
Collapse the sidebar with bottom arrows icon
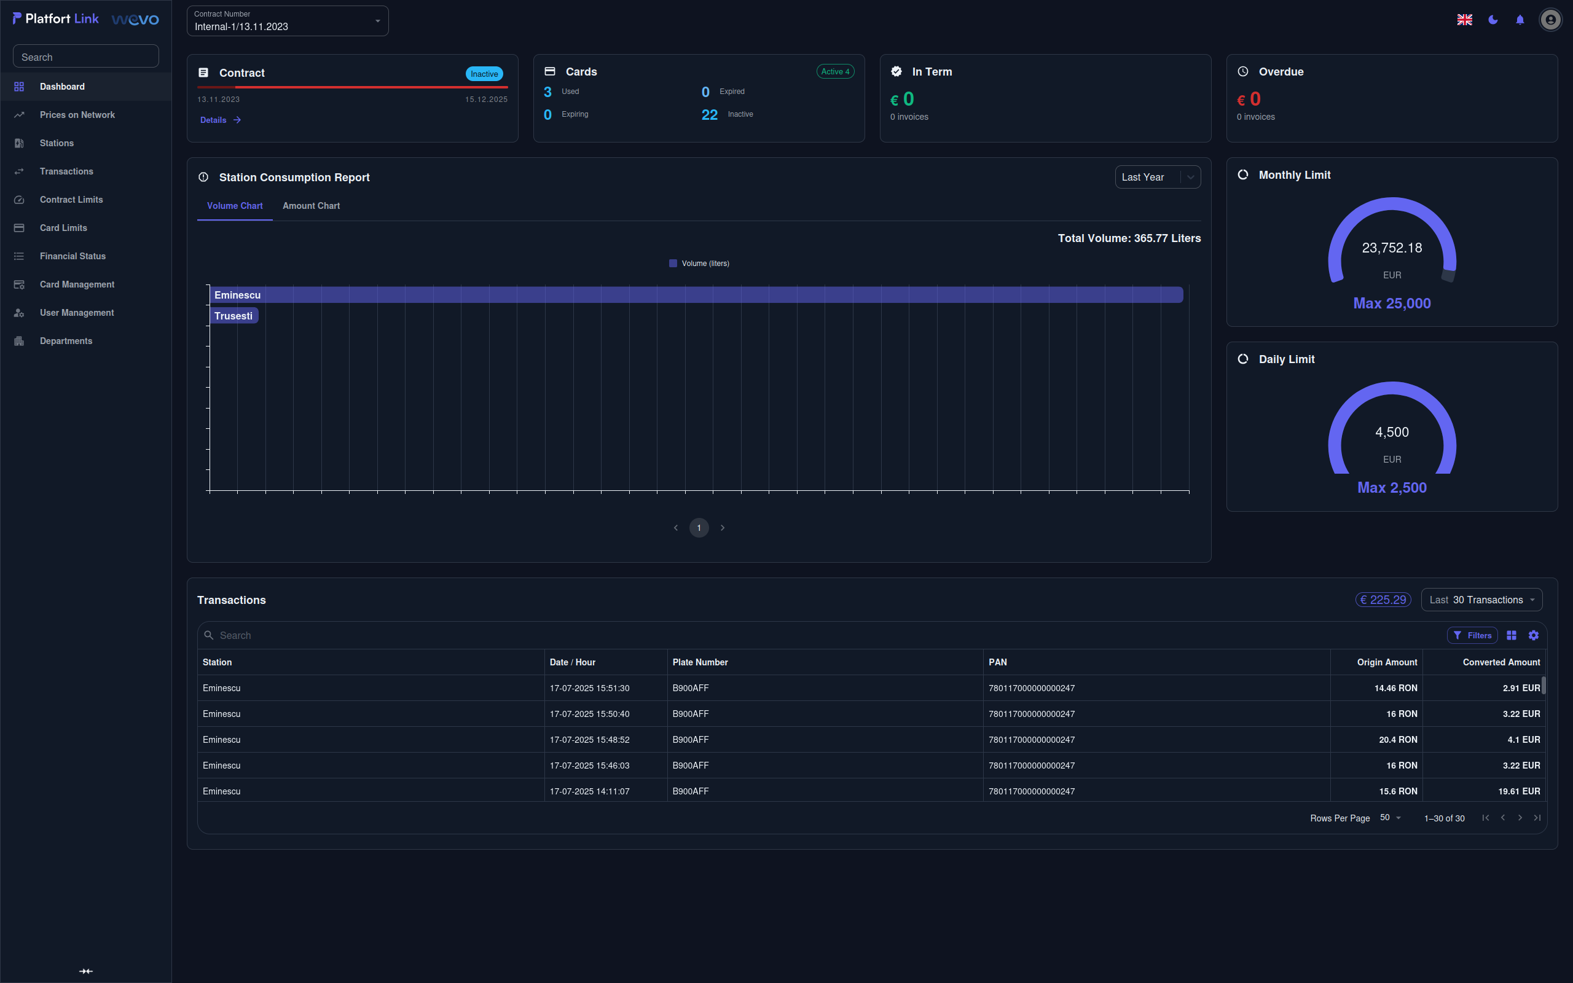point(86,971)
